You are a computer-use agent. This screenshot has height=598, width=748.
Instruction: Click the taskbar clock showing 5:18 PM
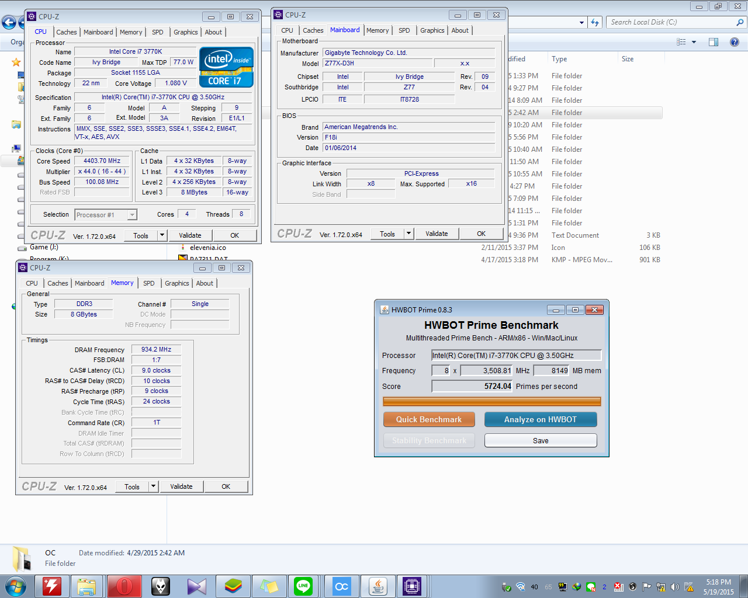click(x=718, y=587)
